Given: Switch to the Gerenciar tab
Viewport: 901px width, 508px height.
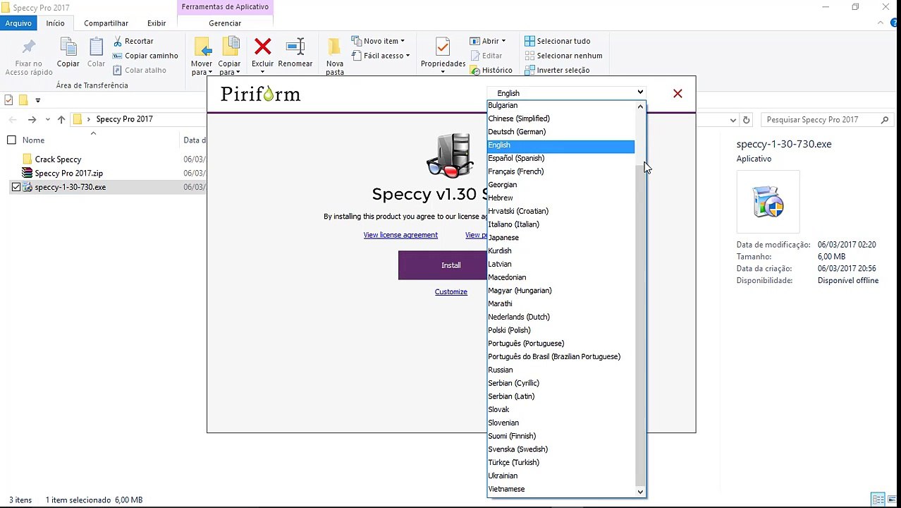Looking at the screenshot, I should tap(225, 23).
